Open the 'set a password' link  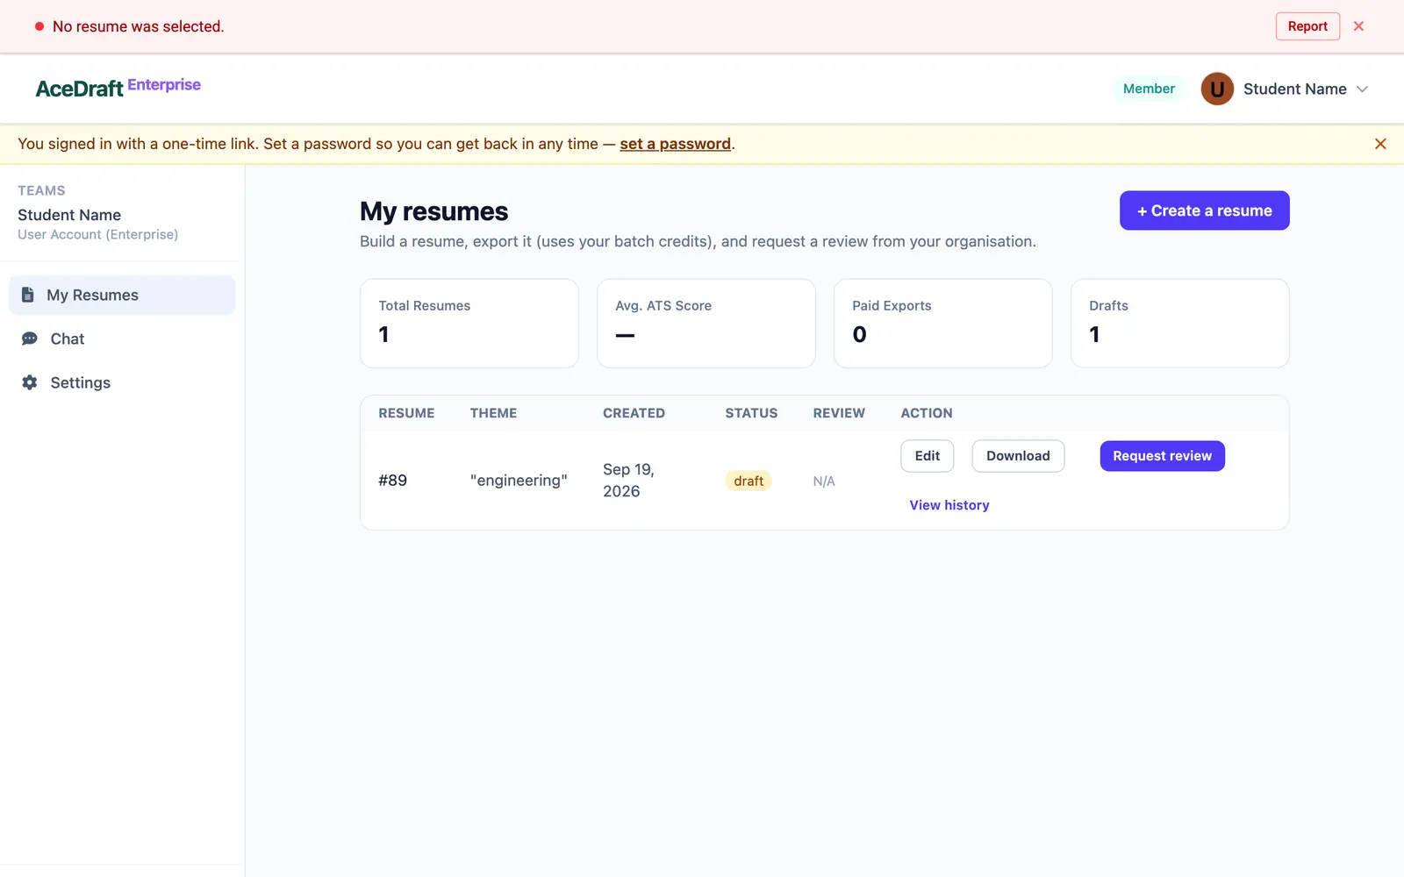pos(675,144)
